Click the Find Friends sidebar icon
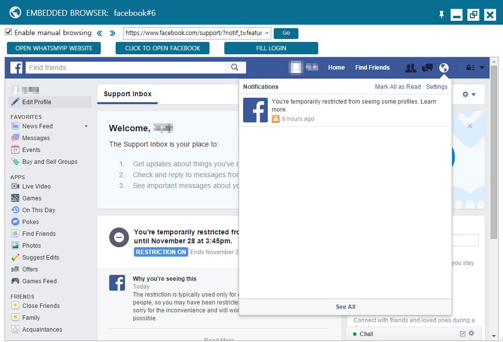503x342 pixels. coord(15,233)
